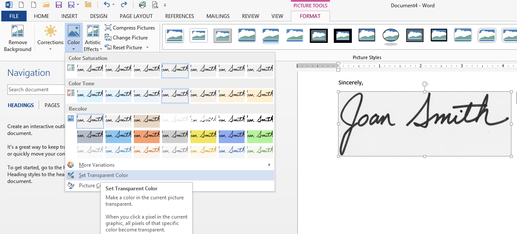Screen dimensions: 517x234
Task: Pick the orange recolor swatch
Action: [x=147, y=136]
